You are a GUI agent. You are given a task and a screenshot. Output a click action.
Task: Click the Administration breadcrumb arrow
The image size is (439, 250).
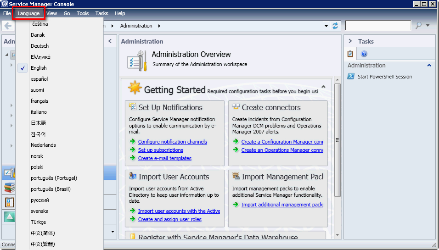pos(159,26)
